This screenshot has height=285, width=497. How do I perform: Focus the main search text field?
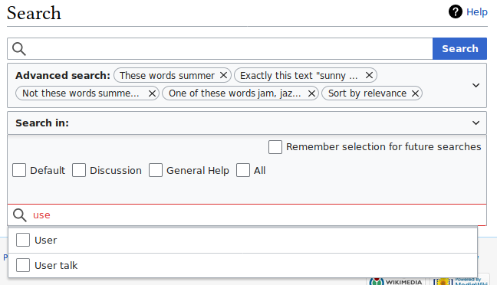(x=230, y=49)
